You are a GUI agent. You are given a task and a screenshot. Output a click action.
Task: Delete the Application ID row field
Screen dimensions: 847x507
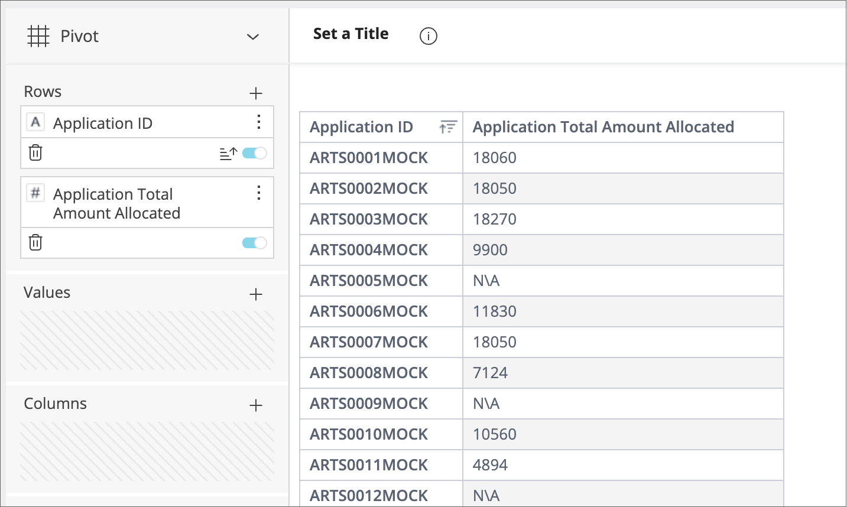[35, 153]
